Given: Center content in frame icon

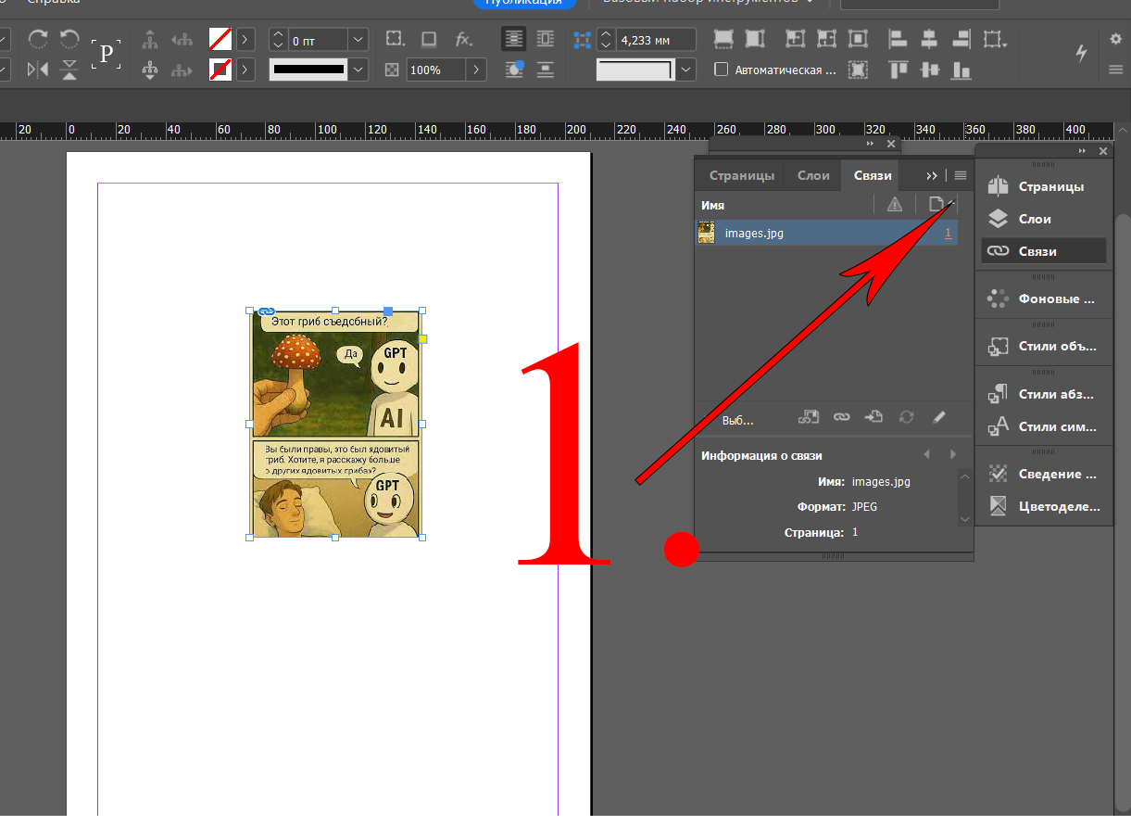Looking at the screenshot, I should click(858, 39).
